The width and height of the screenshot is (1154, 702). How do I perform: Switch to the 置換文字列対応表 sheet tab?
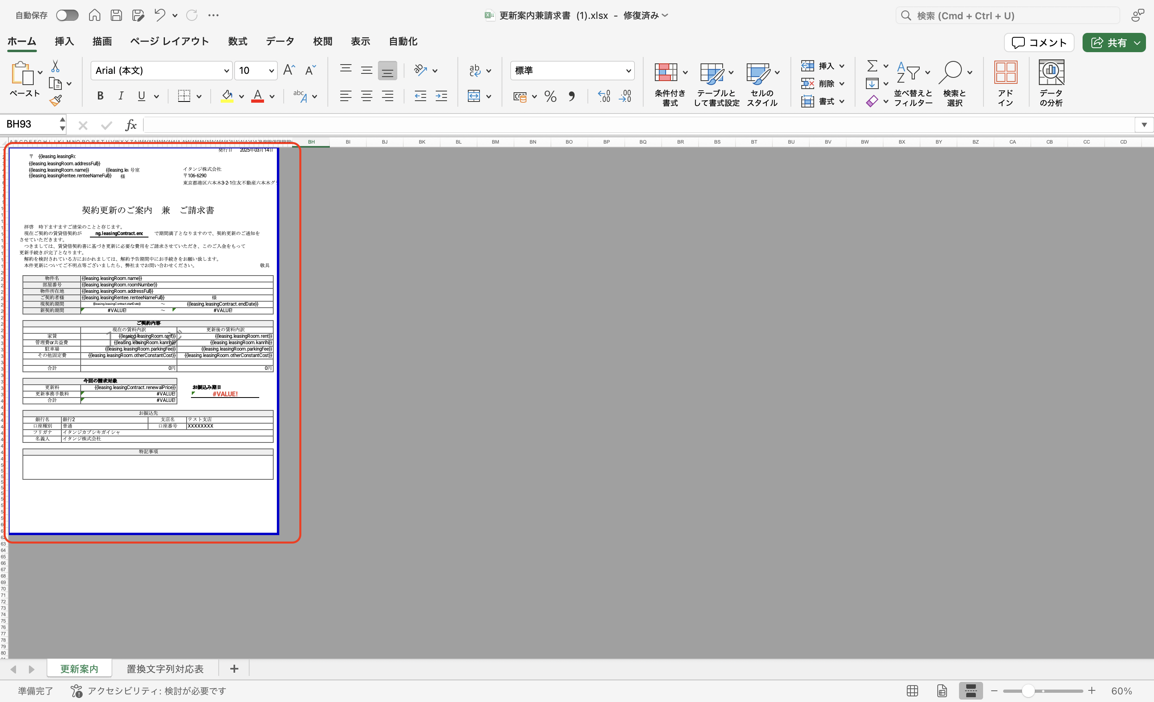[165, 669]
